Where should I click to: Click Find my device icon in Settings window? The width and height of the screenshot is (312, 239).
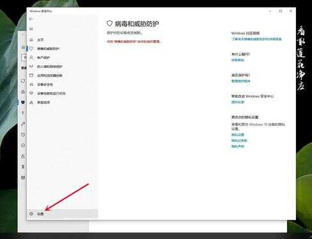point(23,156)
